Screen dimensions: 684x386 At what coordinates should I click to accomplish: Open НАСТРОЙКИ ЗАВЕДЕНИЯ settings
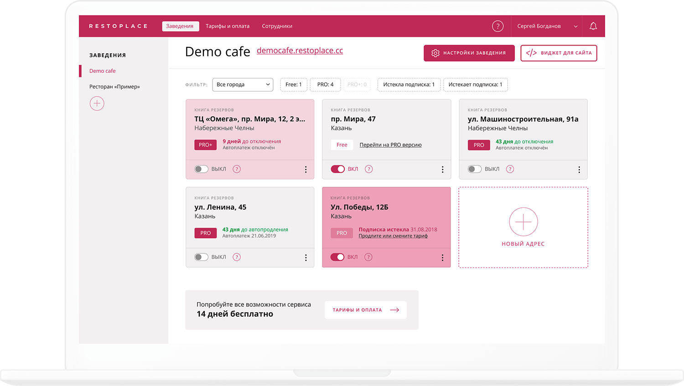pos(469,53)
